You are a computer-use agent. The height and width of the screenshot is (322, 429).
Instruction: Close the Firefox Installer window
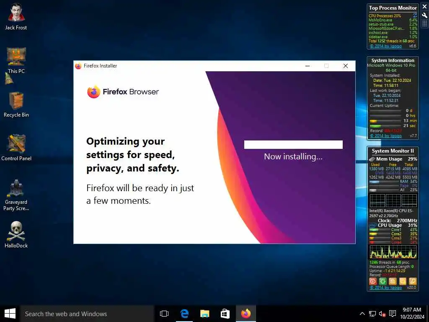[x=346, y=66]
